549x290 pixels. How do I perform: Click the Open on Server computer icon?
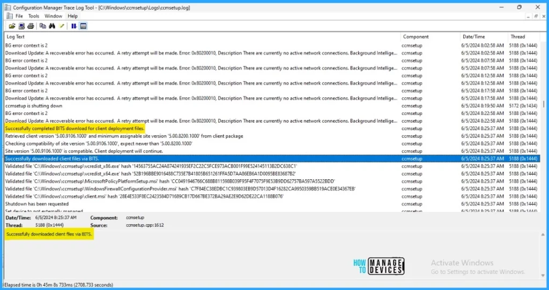pyautogui.click(x=21, y=26)
